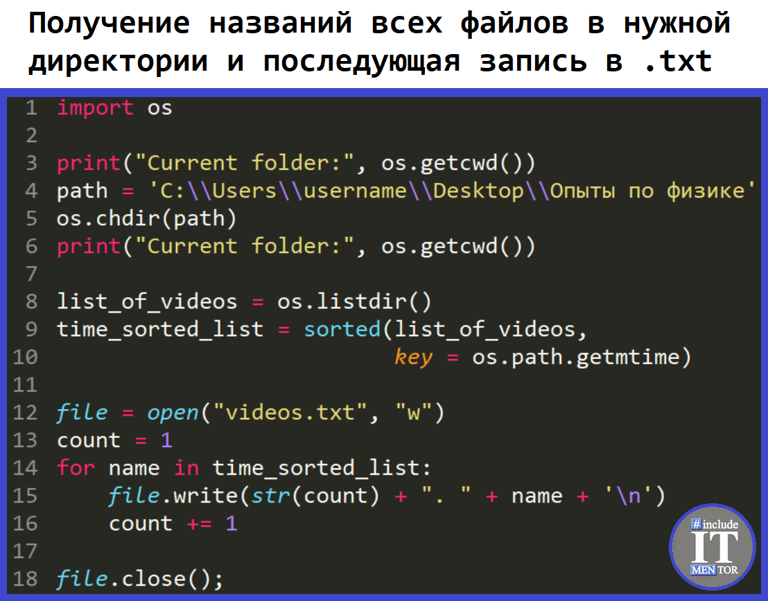The image size is (768, 601).
Task: Click '.txt' in the title
Action: click(679, 62)
